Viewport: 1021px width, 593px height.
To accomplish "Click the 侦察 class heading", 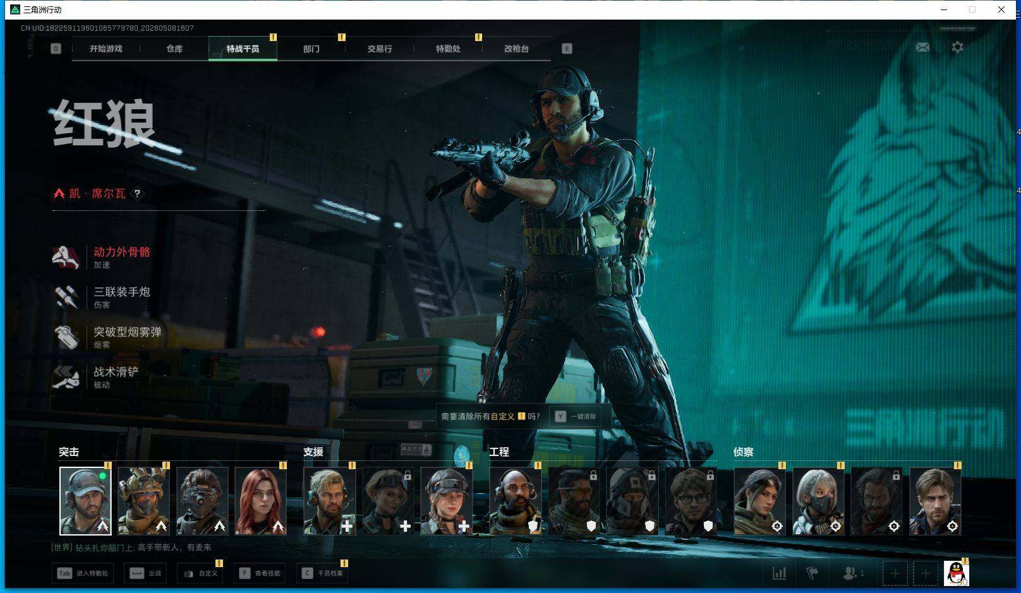I will pos(744,452).
